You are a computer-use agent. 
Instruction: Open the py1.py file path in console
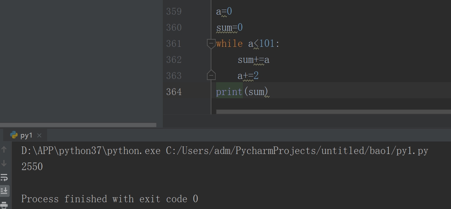click(x=297, y=151)
